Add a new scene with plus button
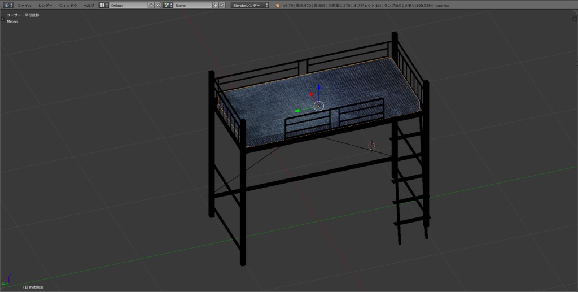Viewport: 578px width, 292px height. 216,5
